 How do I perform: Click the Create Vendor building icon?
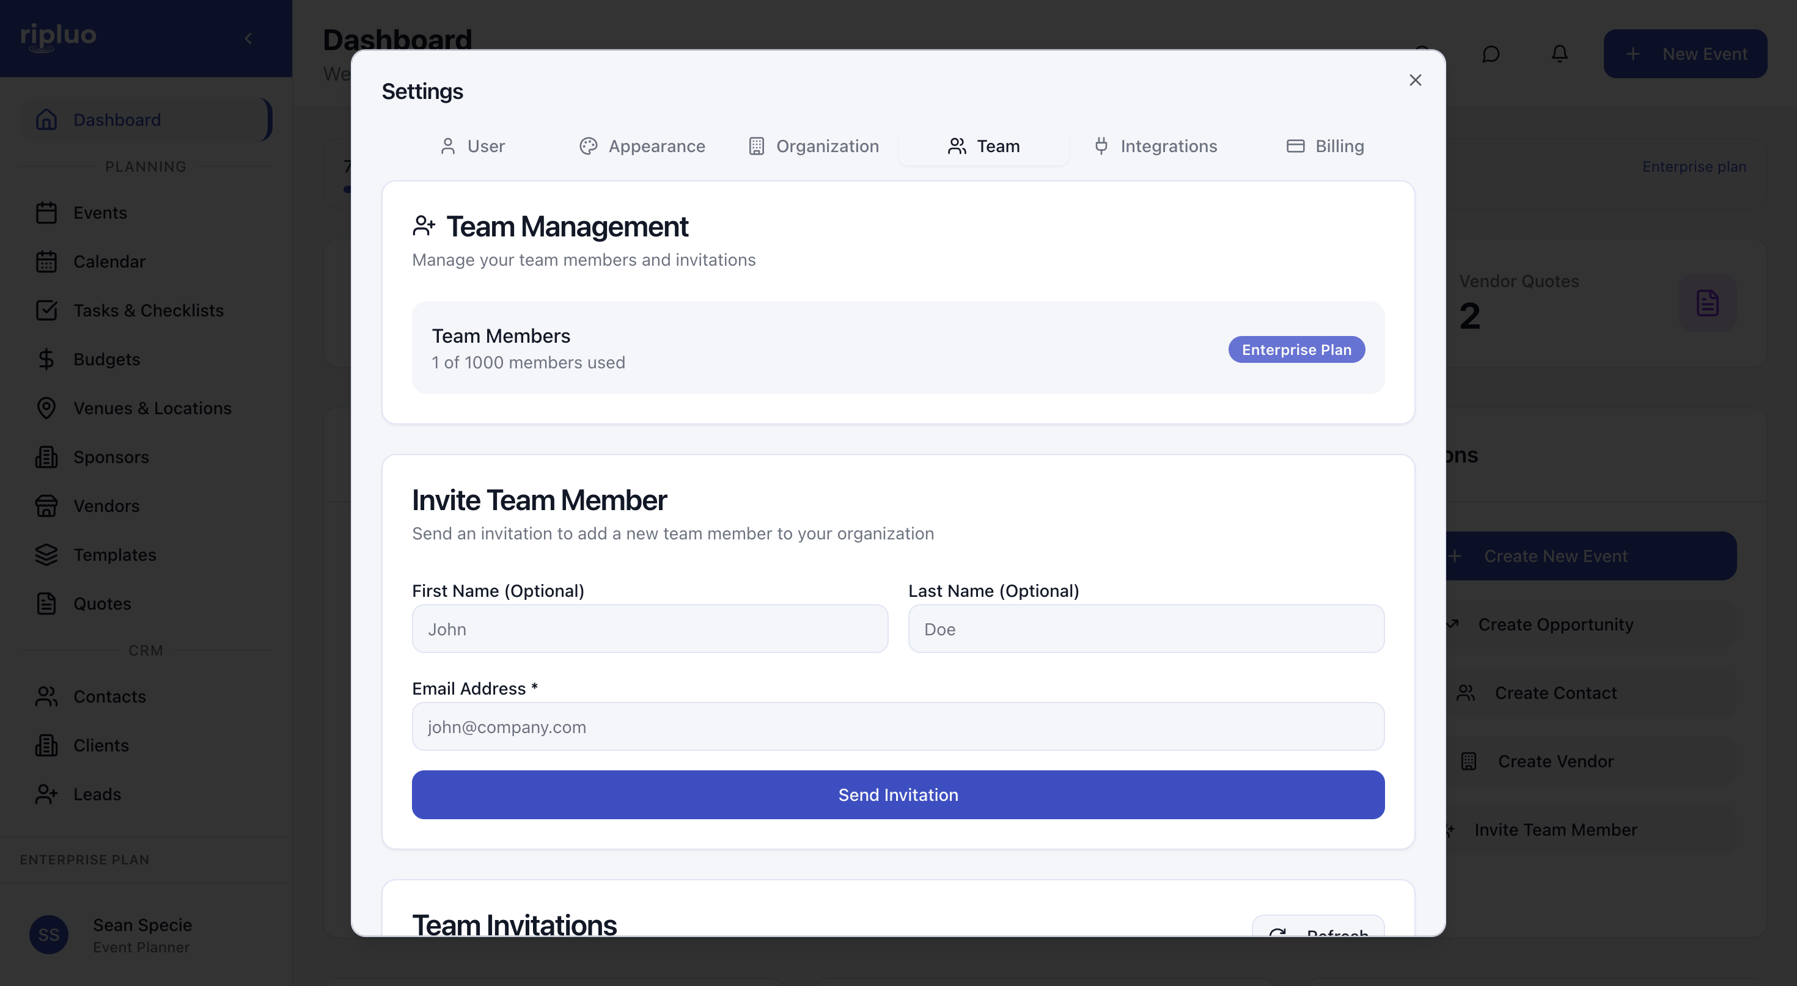click(x=1468, y=761)
